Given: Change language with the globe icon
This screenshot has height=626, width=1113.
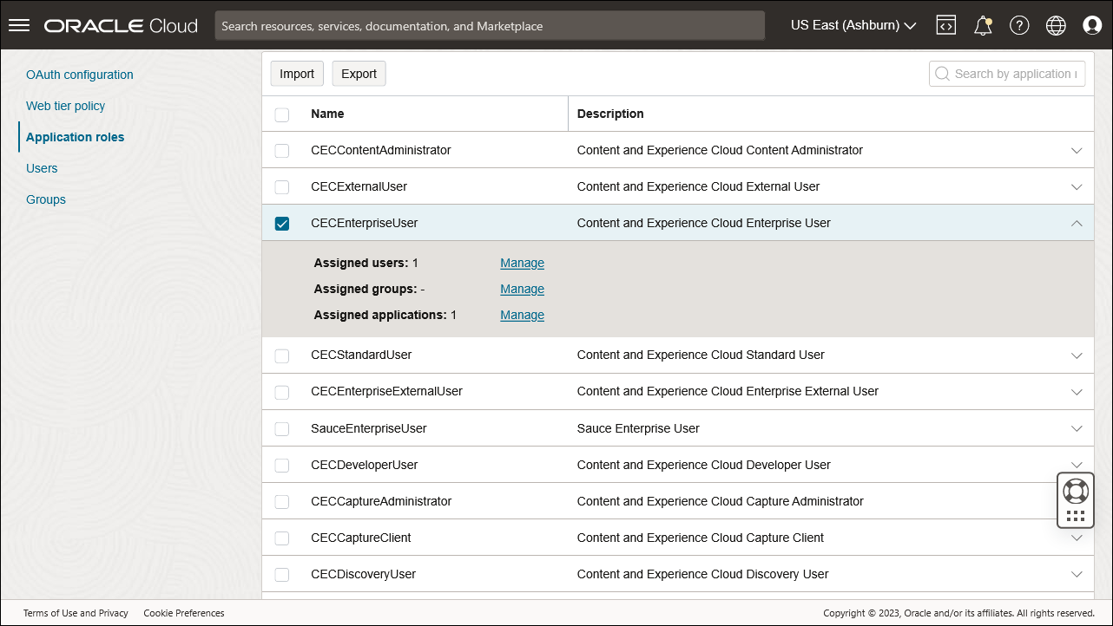Looking at the screenshot, I should coord(1055,24).
